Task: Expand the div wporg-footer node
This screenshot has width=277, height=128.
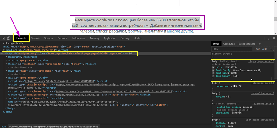Action: (x=6, y=78)
